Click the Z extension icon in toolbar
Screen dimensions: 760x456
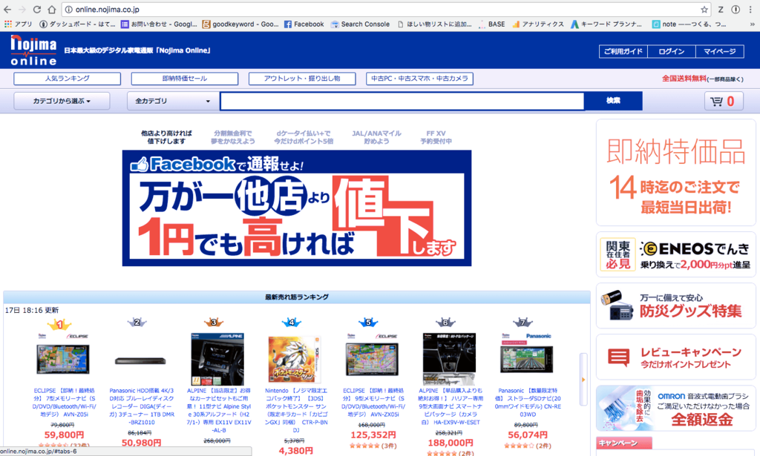[x=721, y=9]
